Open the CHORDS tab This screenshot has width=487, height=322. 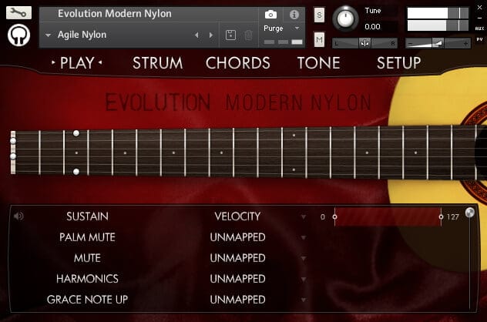[x=238, y=63]
